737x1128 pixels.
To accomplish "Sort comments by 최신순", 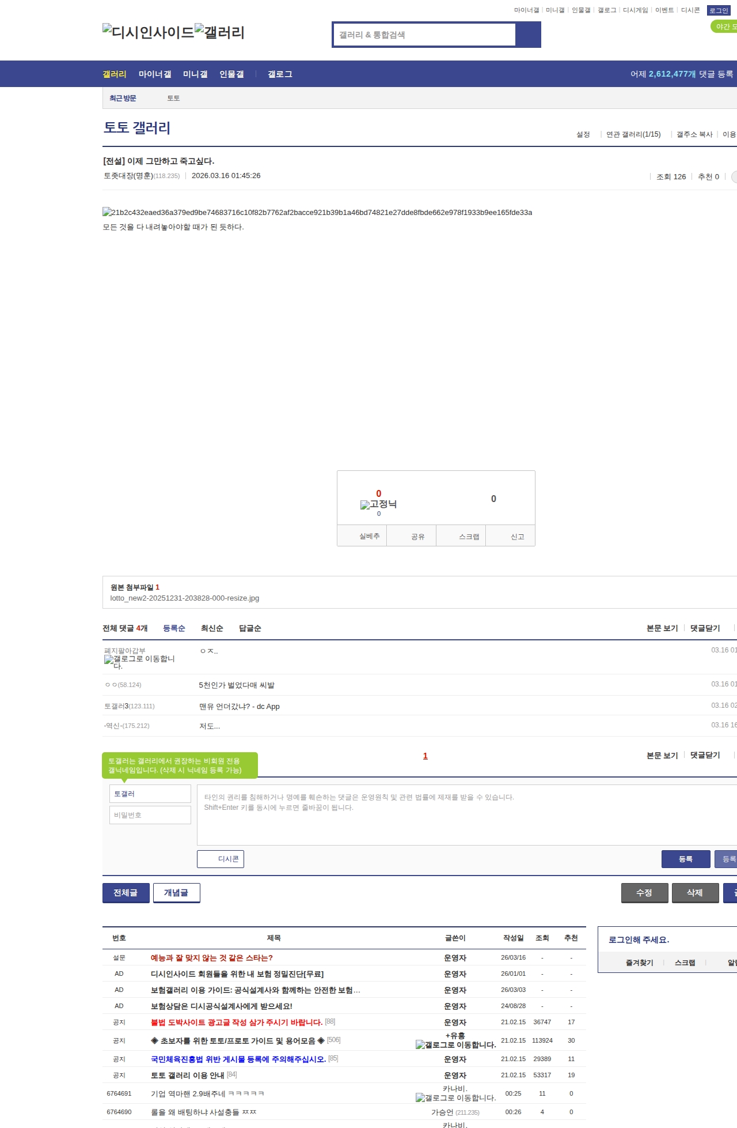I will 212,628.
